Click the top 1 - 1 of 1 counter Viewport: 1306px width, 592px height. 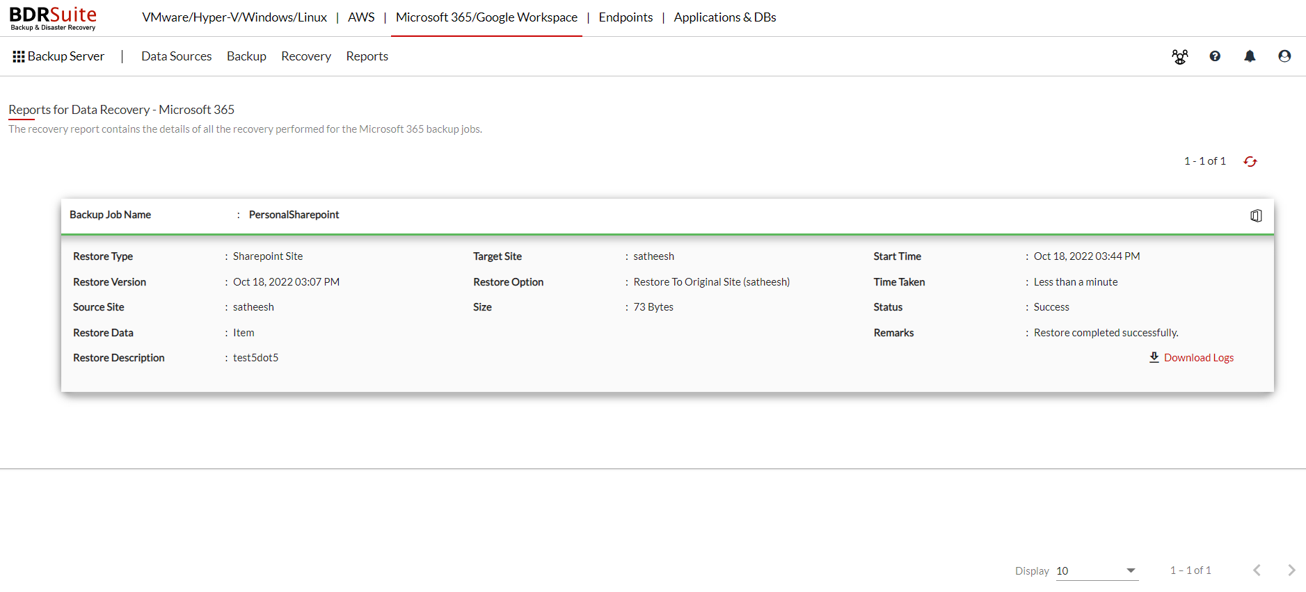(x=1205, y=161)
